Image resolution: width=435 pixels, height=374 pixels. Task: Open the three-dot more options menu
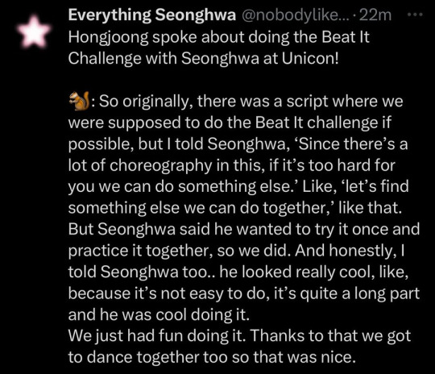415,15
